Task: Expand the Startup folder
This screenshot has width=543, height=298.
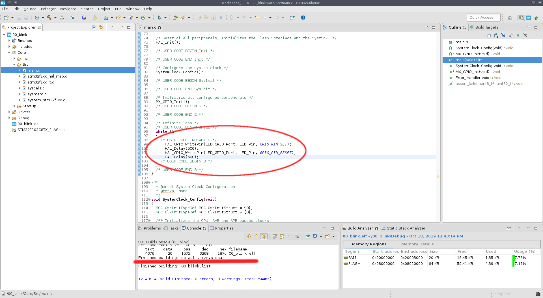Action: [14, 106]
